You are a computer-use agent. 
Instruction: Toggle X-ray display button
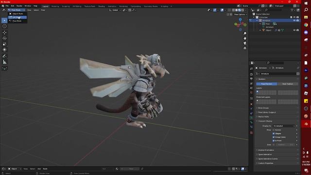[229, 10]
